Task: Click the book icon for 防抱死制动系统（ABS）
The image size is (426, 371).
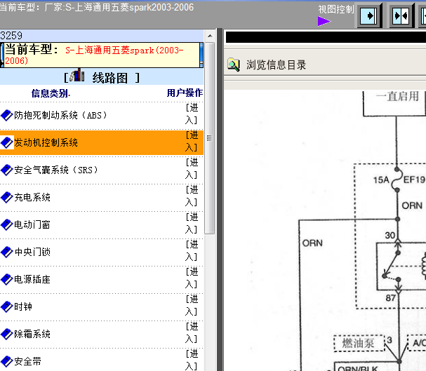Action: tap(6, 115)
